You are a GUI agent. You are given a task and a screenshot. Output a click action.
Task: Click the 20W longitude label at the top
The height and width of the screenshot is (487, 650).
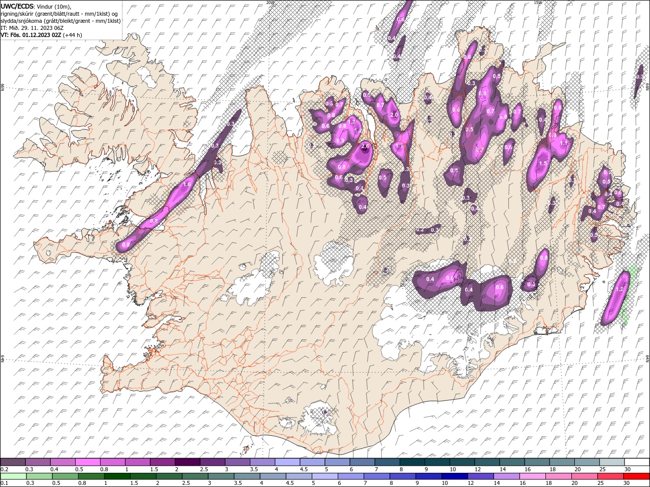(270, 3)
